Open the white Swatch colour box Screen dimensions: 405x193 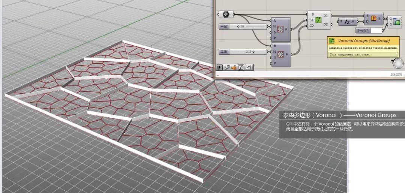(376, 30)
